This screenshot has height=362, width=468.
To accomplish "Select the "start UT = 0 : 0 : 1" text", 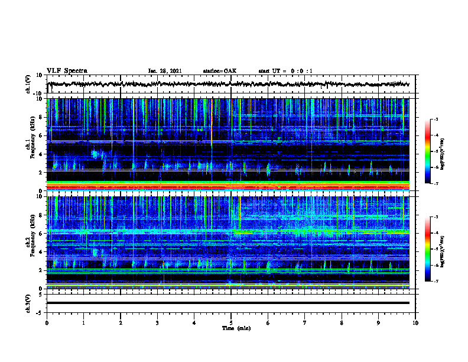I will pos(285,71).
